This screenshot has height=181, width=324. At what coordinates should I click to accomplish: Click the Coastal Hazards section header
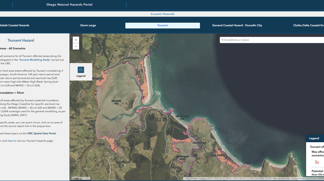(163, 14)
